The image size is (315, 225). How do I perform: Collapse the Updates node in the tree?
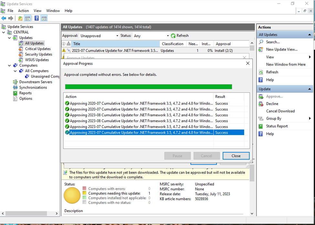9,38
